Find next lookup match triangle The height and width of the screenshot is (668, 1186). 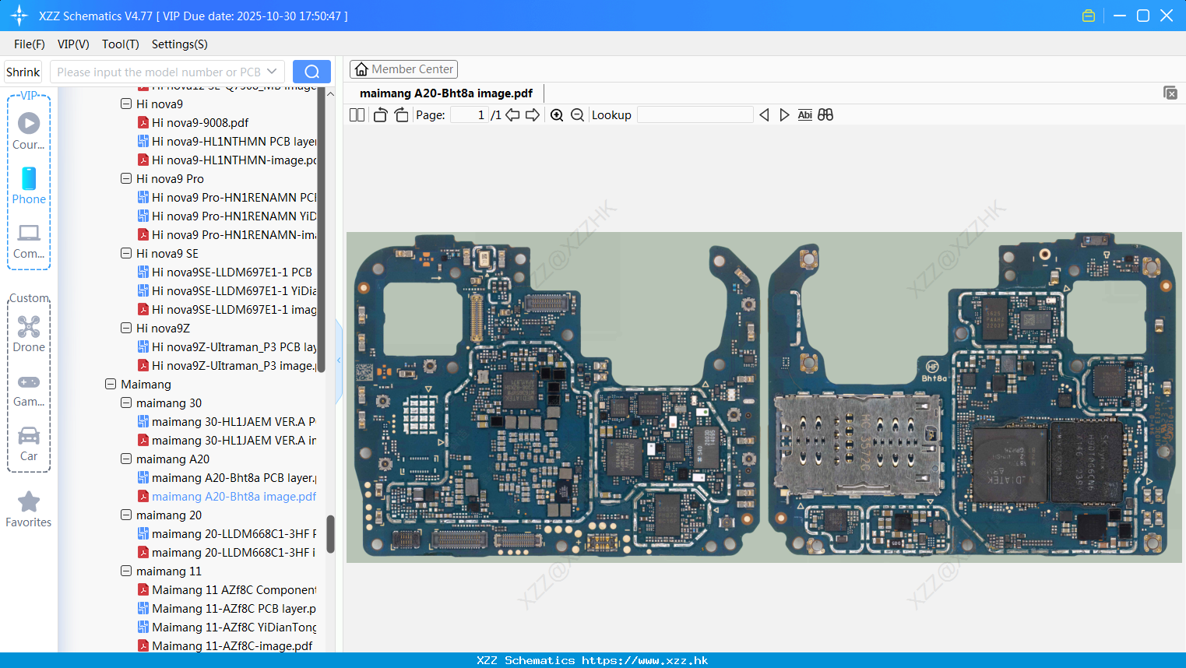[784, 115]
